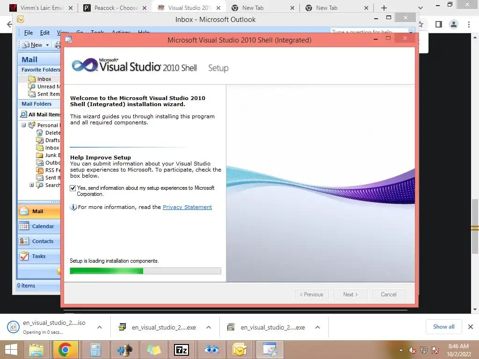Image resolution: width=479 pixels, height=359 pixels.
Task: Switch to Tasks pane in Outlook
Action: 39,256
